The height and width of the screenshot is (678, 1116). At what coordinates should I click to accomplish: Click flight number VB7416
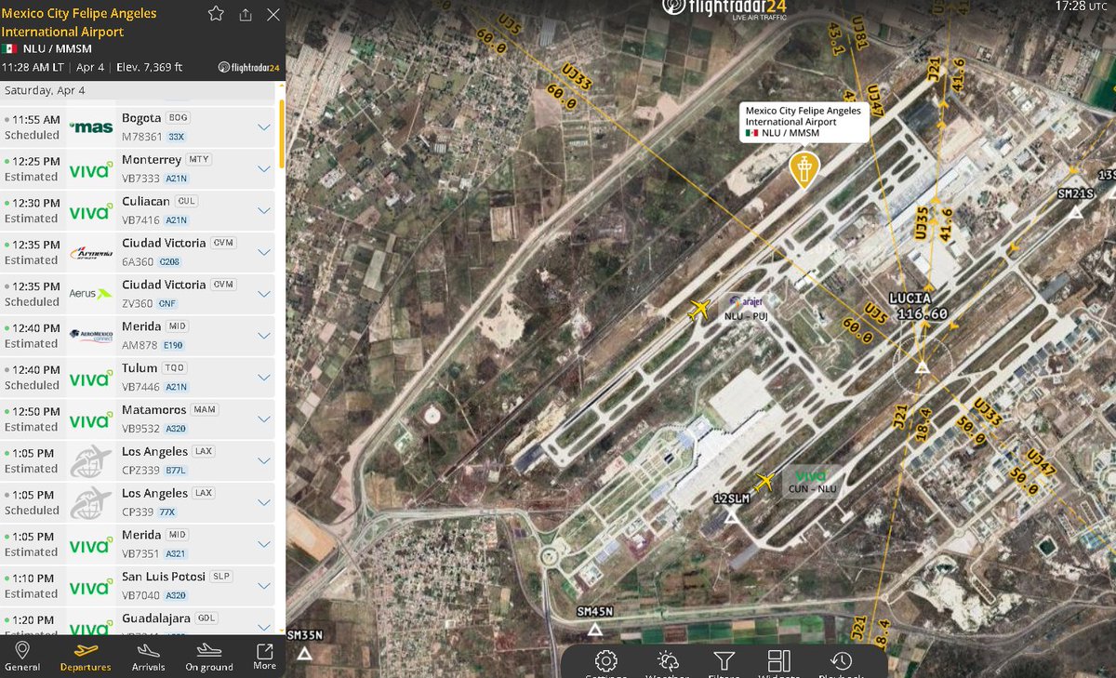(x=141, y=219)
